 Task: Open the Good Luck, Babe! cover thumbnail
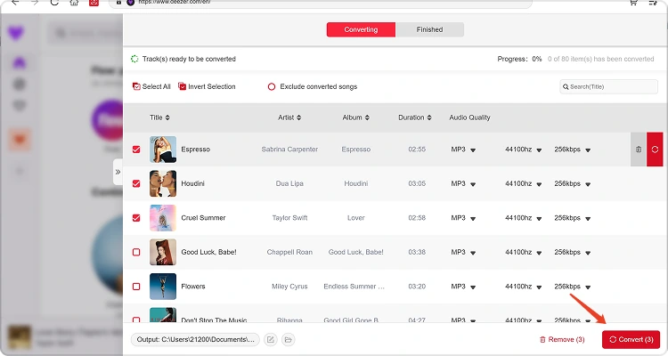(x=163, y=252)
